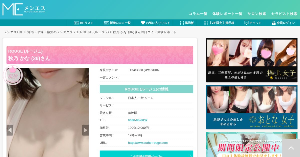Click メンエスTOP breadcrumb link
Viewport: 300px width, 157px height.
[x=13, y=32]
